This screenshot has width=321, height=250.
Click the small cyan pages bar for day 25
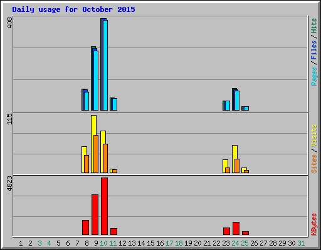tap(246, 109)
